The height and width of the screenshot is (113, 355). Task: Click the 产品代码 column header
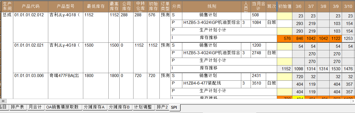pyautogui.click(x=31, y=6)
